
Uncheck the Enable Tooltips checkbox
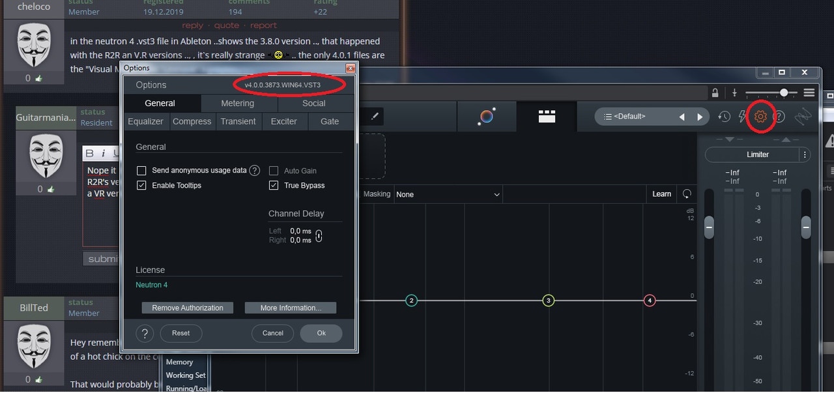[141, 186]
